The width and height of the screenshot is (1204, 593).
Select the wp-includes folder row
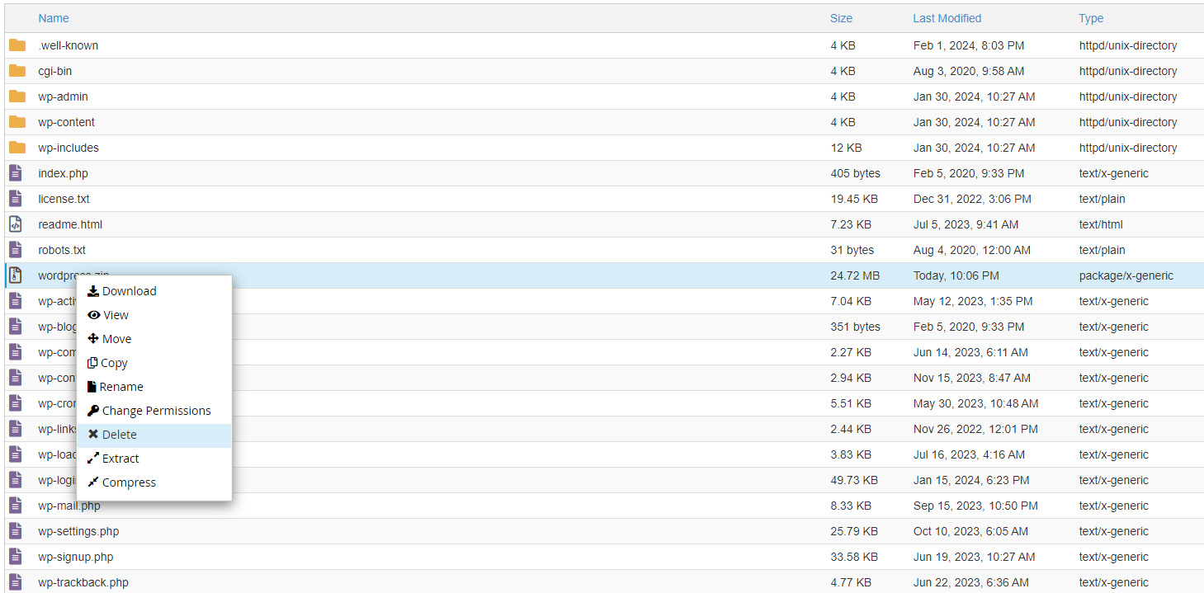click(413, 148)
